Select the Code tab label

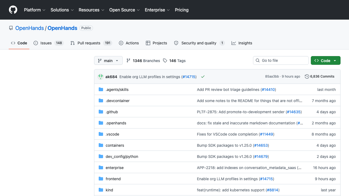[x=22, y=43]
